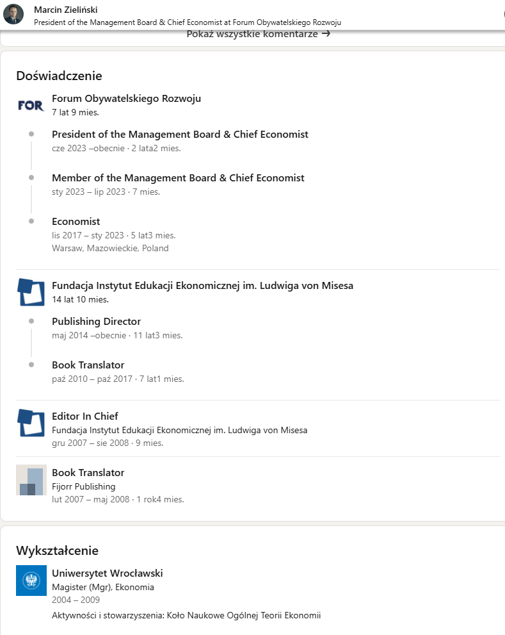Click the Book Translator role at Fijorr Publishing
This screenshot has height=635, width=505.
(x=88, y=473)
